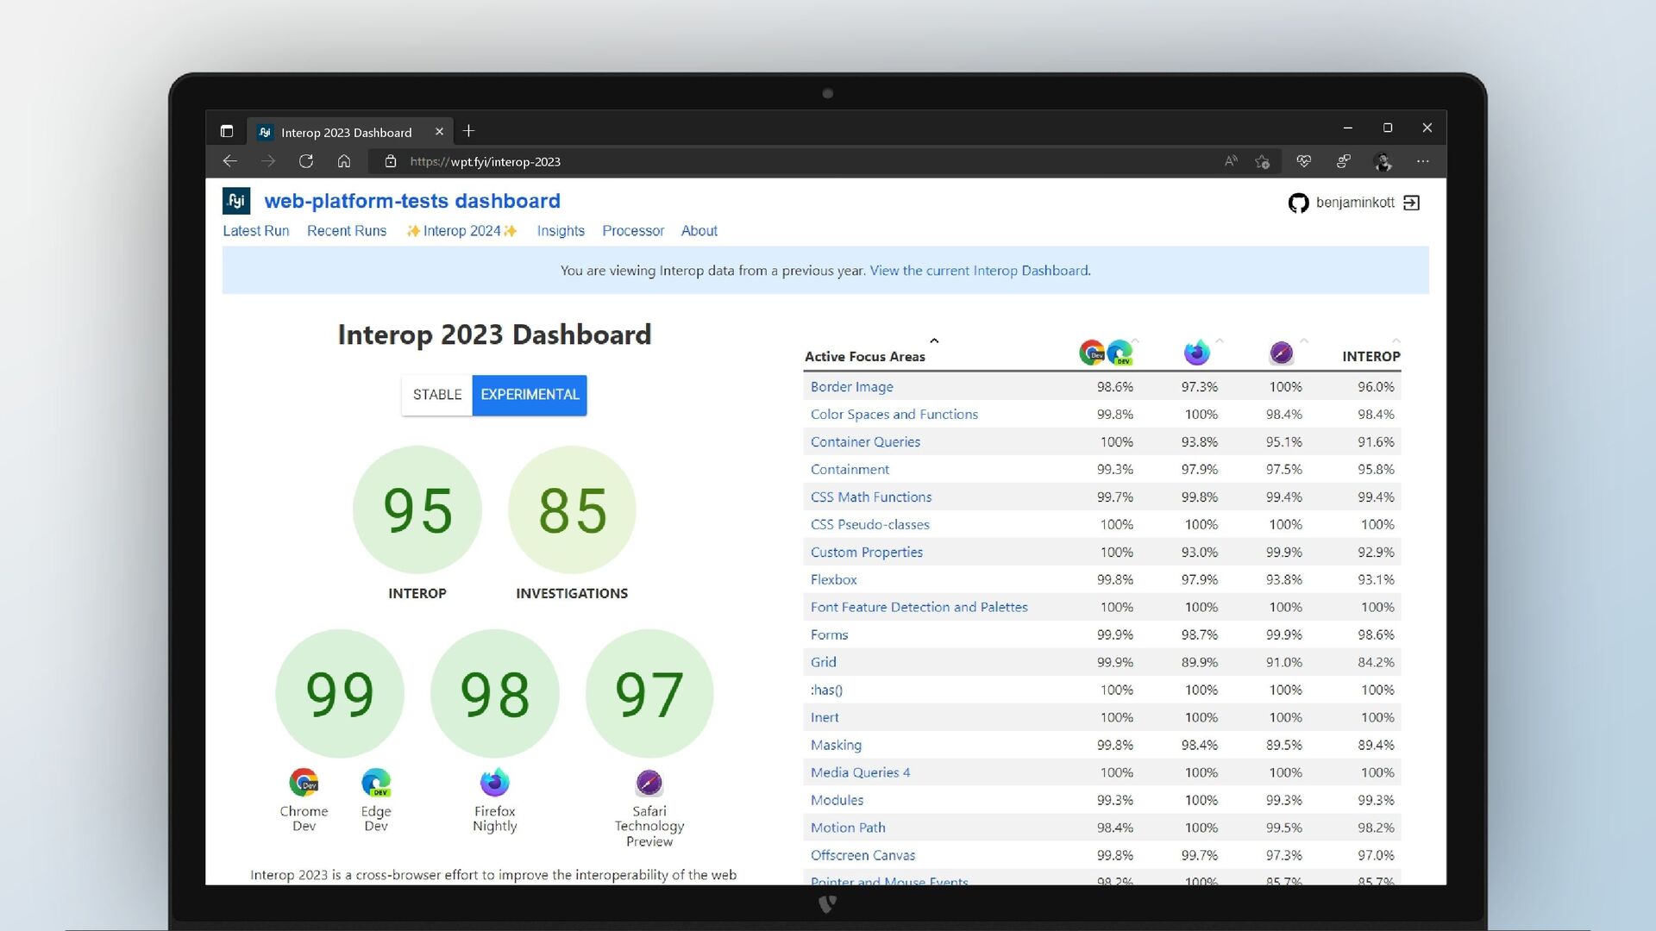The width and height of the screenshot is (1656, 931).
Task: Open the Latest Run menu item
Action: (x=256, y=231)
